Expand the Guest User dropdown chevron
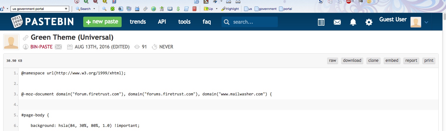The image size is (446, 131). (x=426, y=22)
